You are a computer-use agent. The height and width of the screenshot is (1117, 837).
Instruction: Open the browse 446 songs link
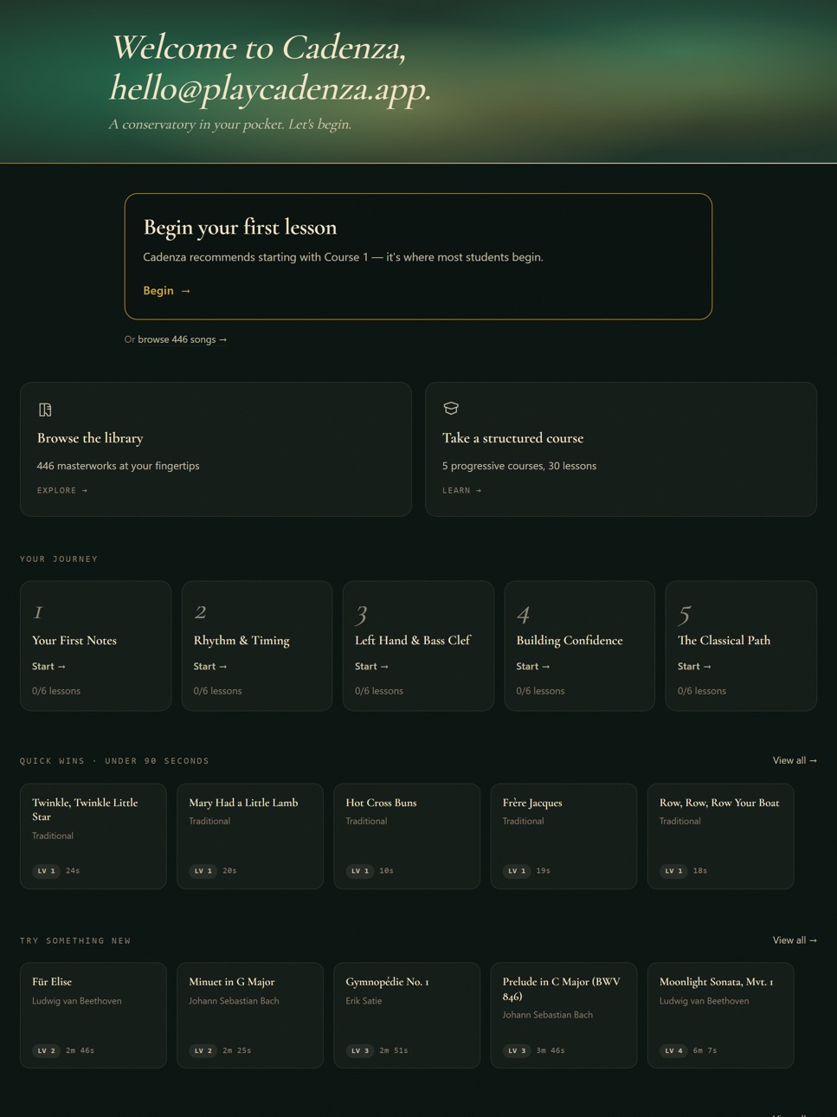point(183,339)
